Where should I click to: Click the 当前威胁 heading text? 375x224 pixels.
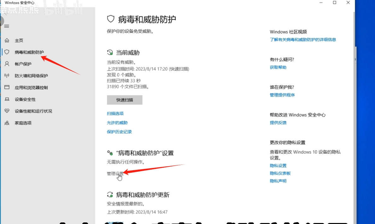(128, 53)
